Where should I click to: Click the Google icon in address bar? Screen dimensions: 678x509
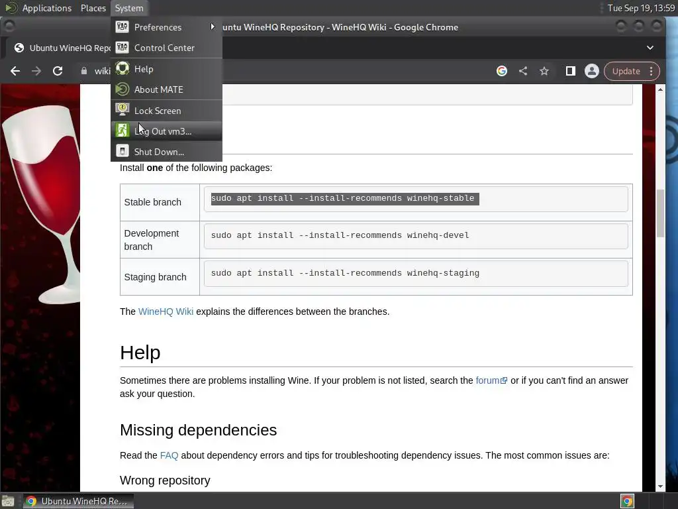click(502, 71)
